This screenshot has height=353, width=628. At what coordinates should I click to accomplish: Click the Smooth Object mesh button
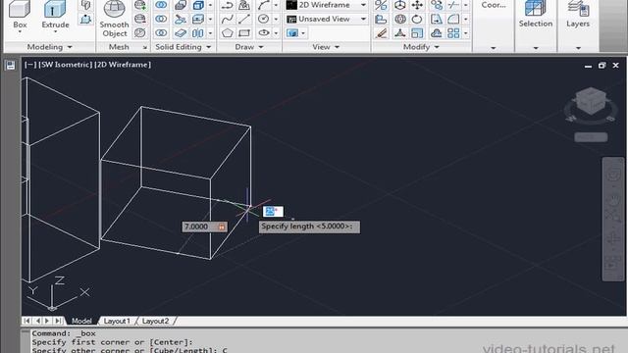point(115,19)
